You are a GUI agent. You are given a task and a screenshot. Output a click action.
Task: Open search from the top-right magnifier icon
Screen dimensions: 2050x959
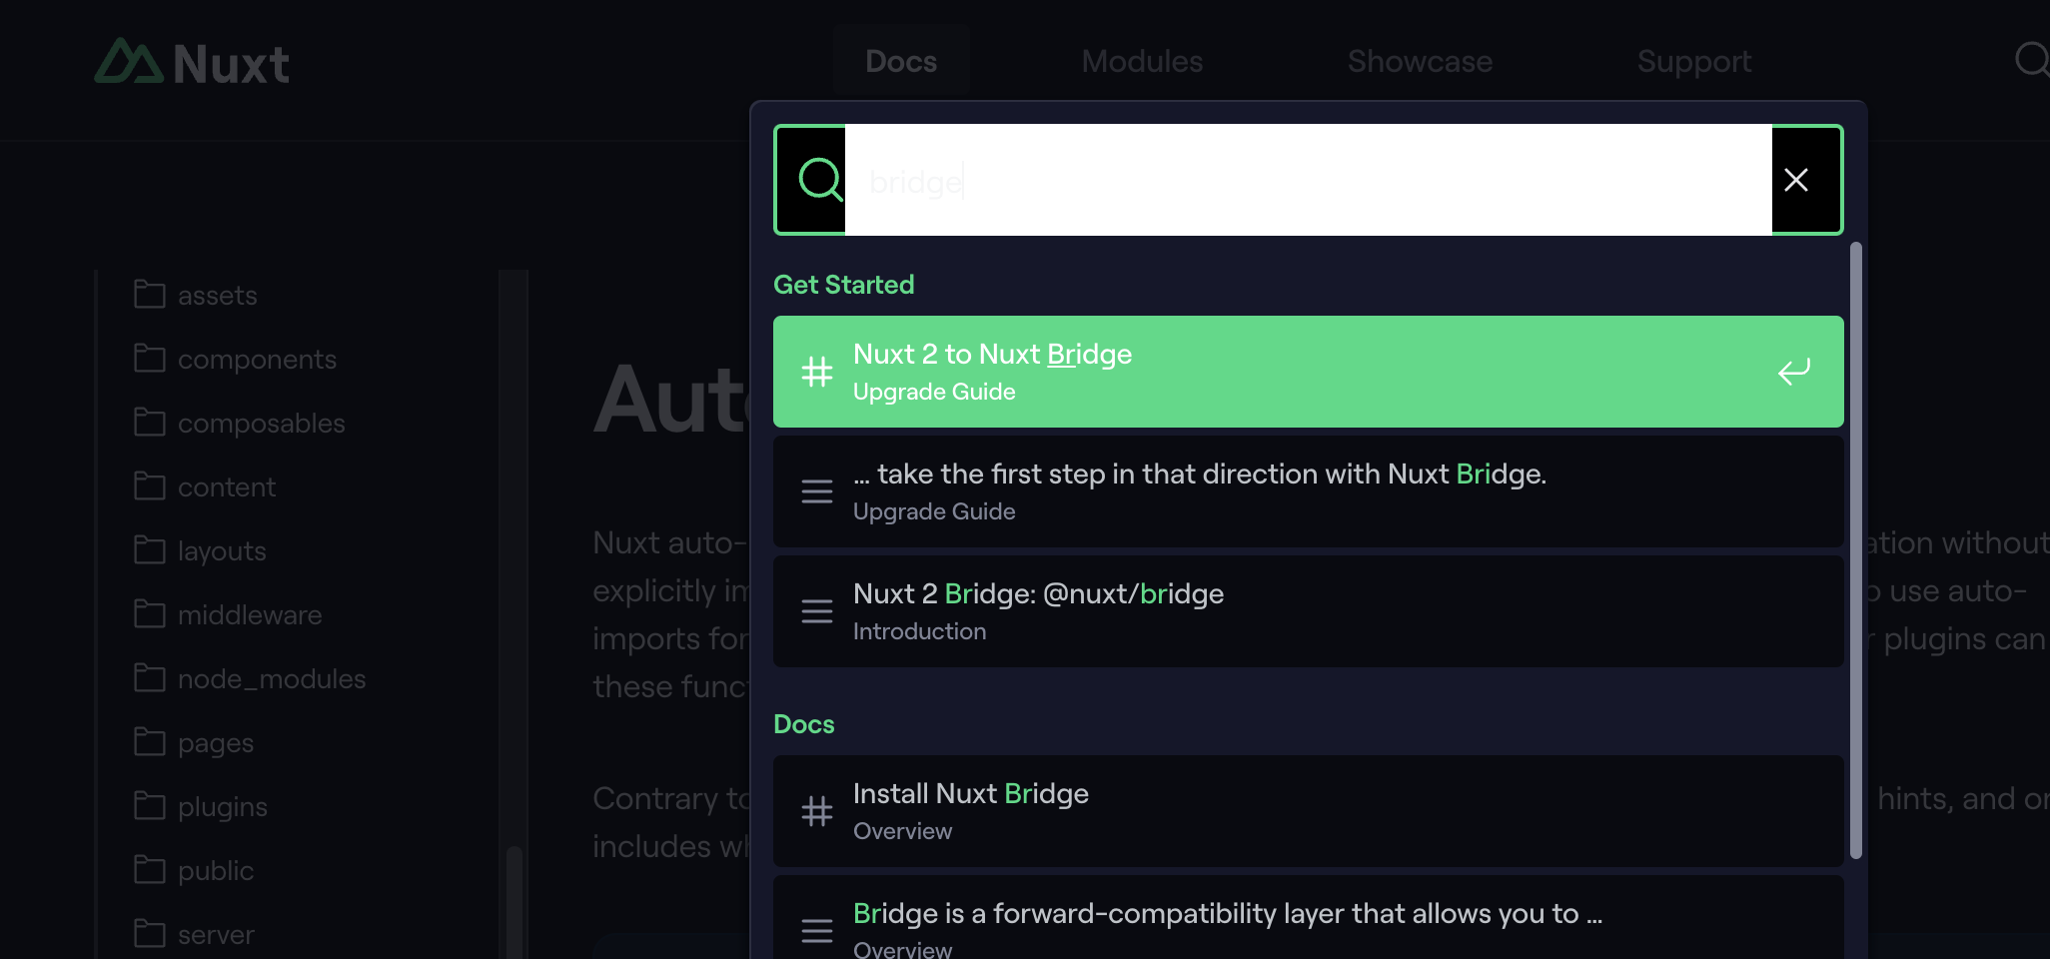tap(2034, 61)
